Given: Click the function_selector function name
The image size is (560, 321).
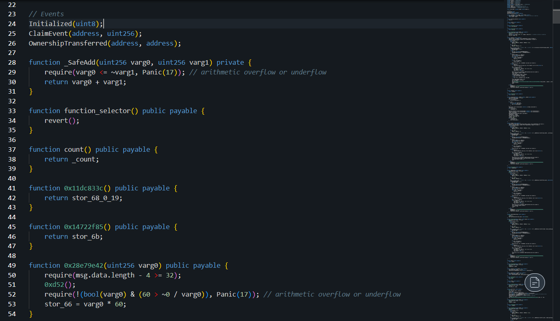Looking at the screenshot, I should (98, 110).
